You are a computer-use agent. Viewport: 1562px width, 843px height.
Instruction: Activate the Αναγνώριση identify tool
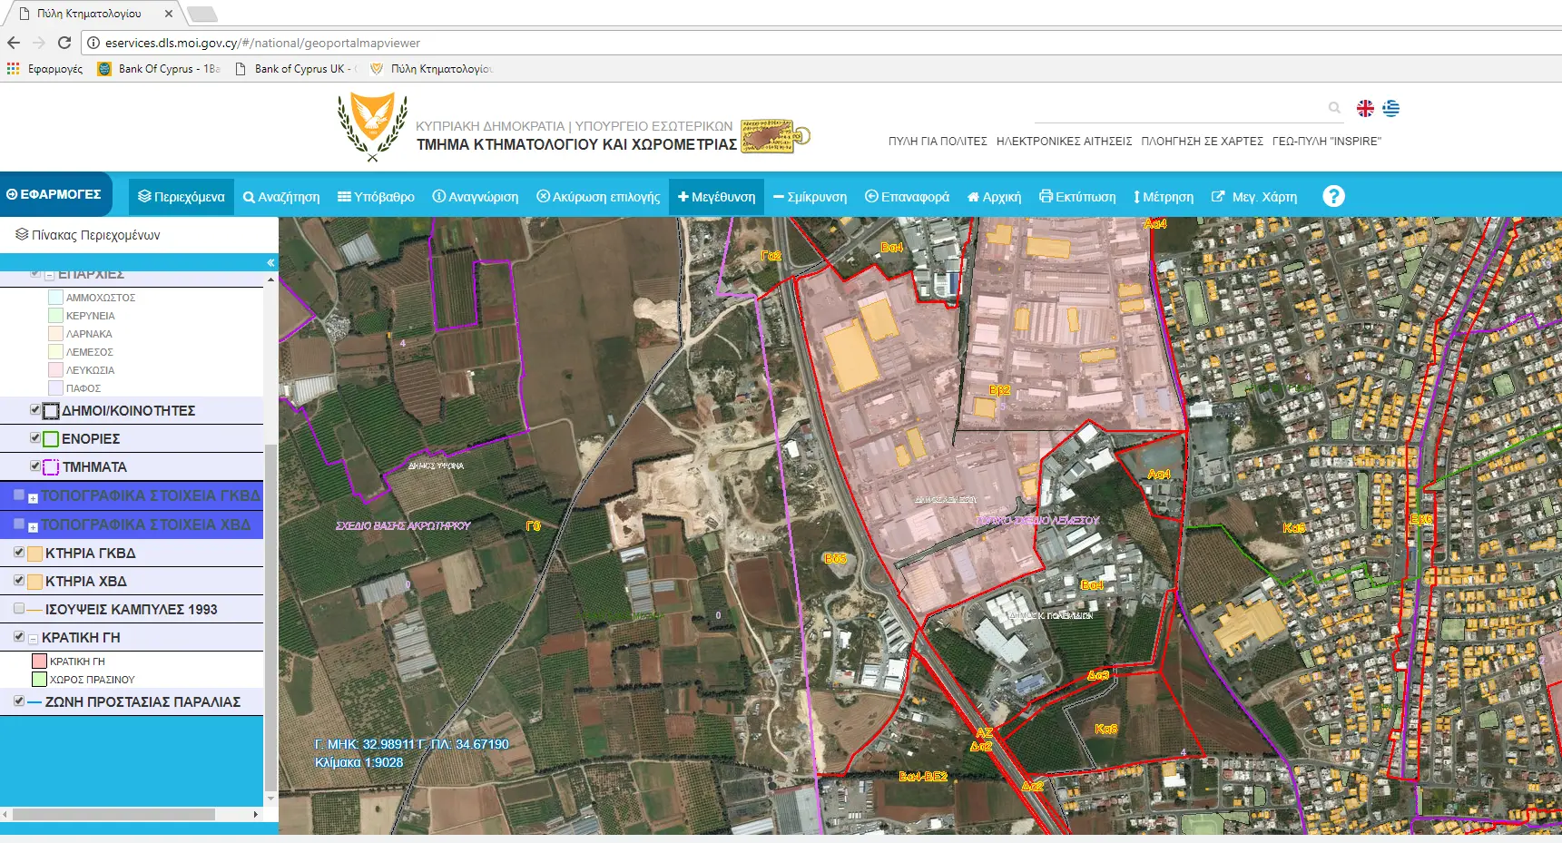pyautogui.click(x=475, y=197)
